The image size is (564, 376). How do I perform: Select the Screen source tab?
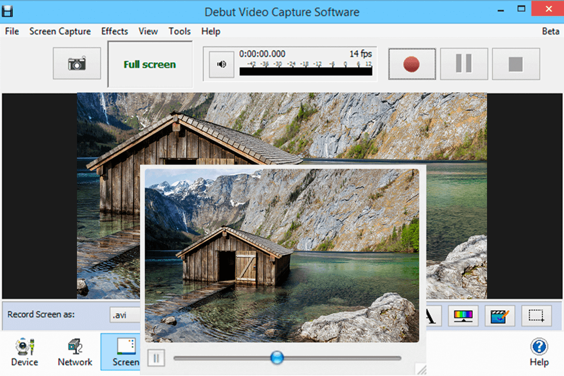pos(120,352)
